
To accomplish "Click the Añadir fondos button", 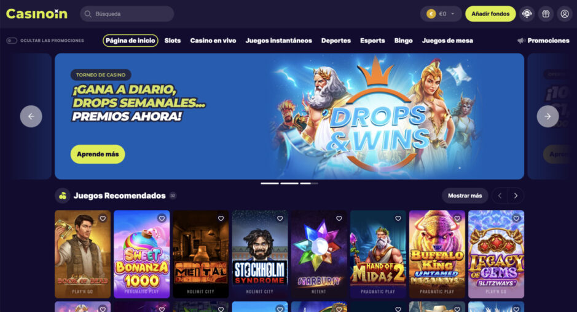I will pyautogui.click(x=490, y=14).
